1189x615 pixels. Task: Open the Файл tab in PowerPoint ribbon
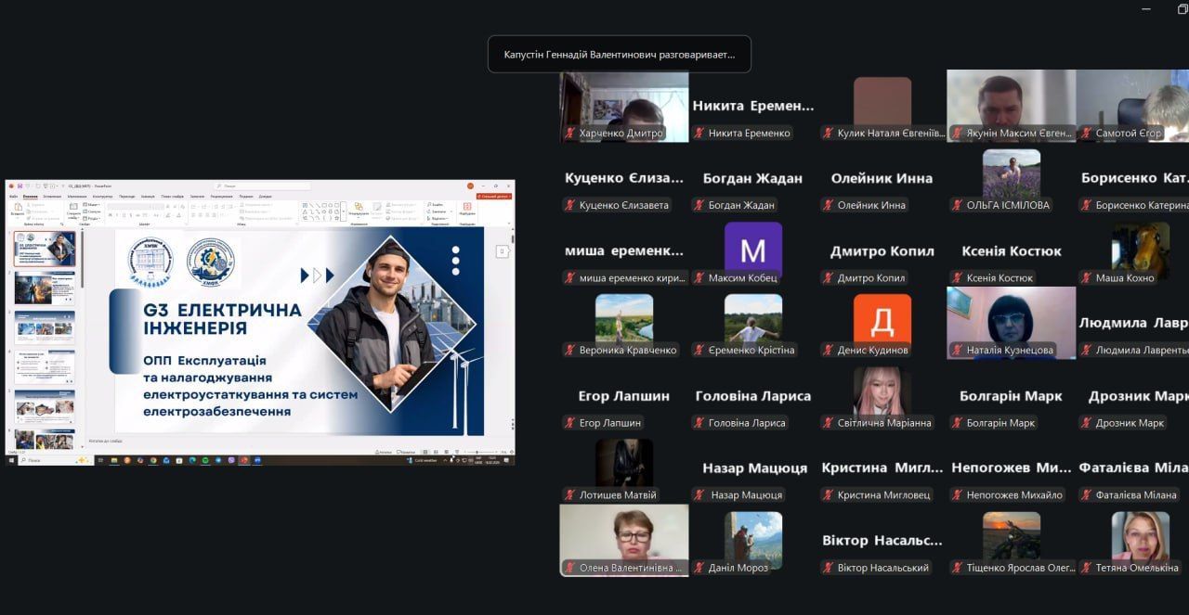pos(14,196)
